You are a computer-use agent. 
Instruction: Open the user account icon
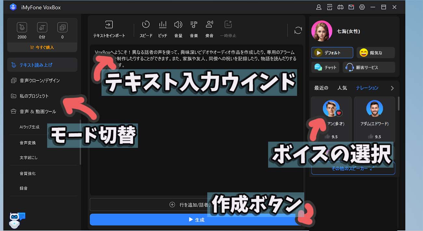tap(319, 7)
